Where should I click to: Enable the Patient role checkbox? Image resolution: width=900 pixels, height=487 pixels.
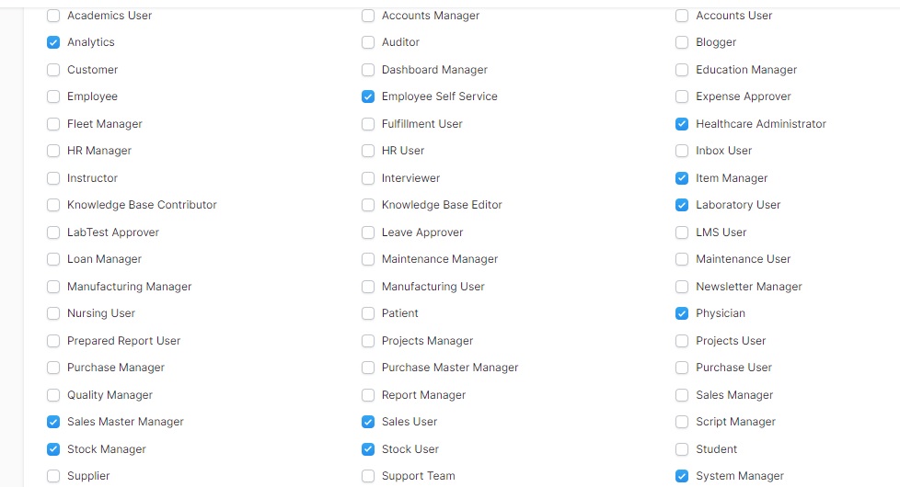click(x=368, y=313)
